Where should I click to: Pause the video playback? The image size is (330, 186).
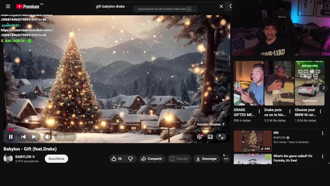11,137
